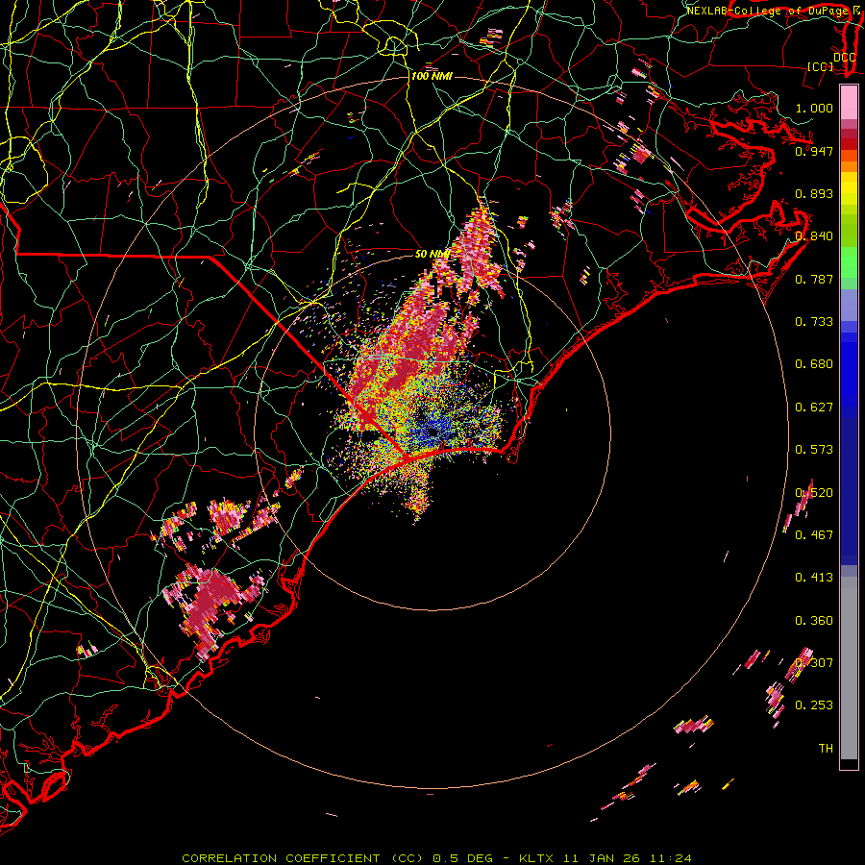Click the 0.947 scale value
Image resolution: width=865 pixels, height=865 pixels.
click(814, 151)
